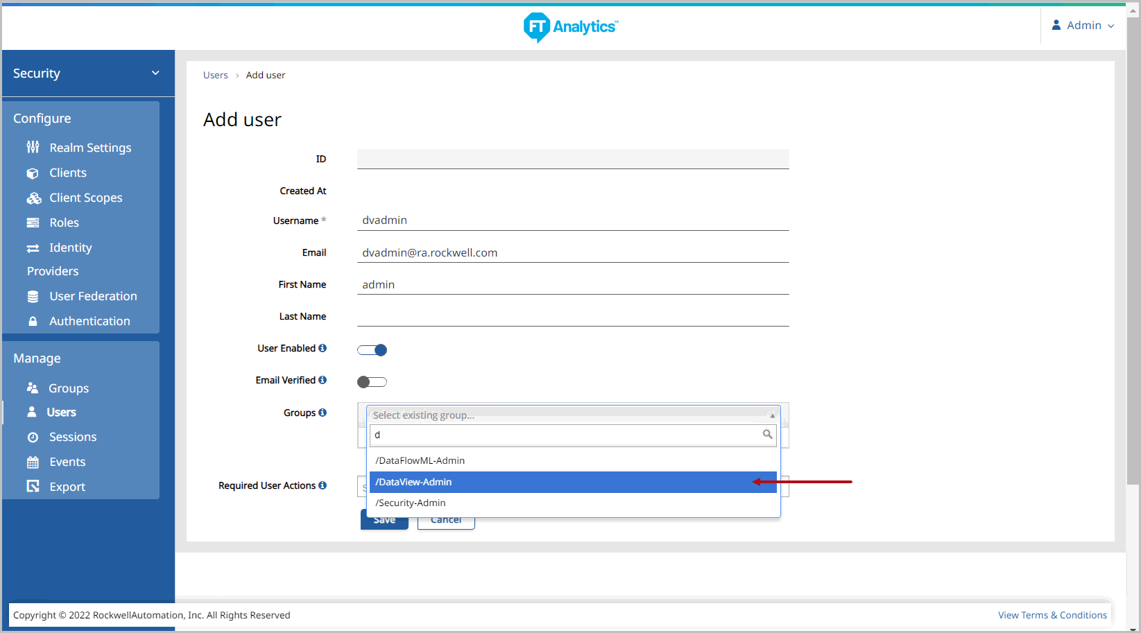
Task: Click the Configure section heading
Action: pos(42,119)
